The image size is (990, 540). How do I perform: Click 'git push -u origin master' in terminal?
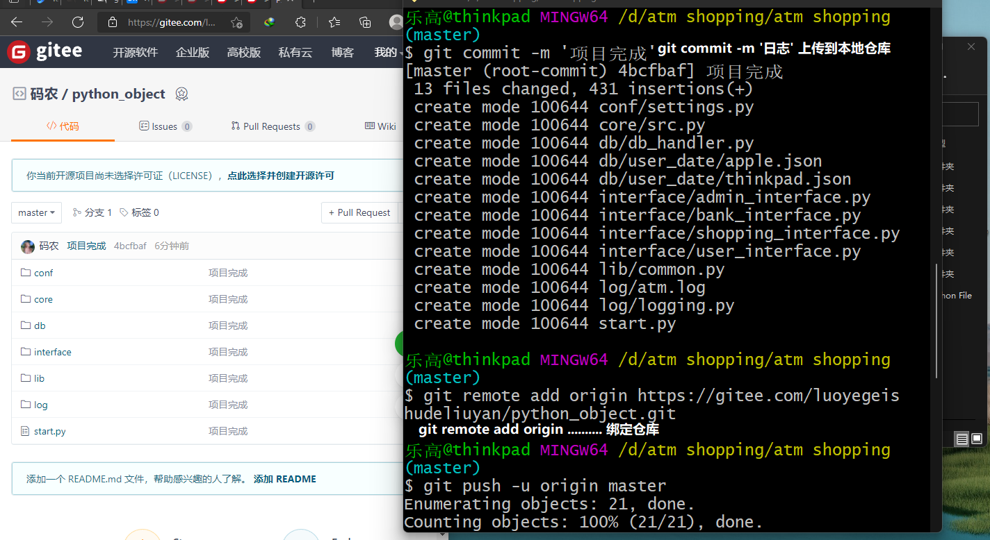pos(545,486)
